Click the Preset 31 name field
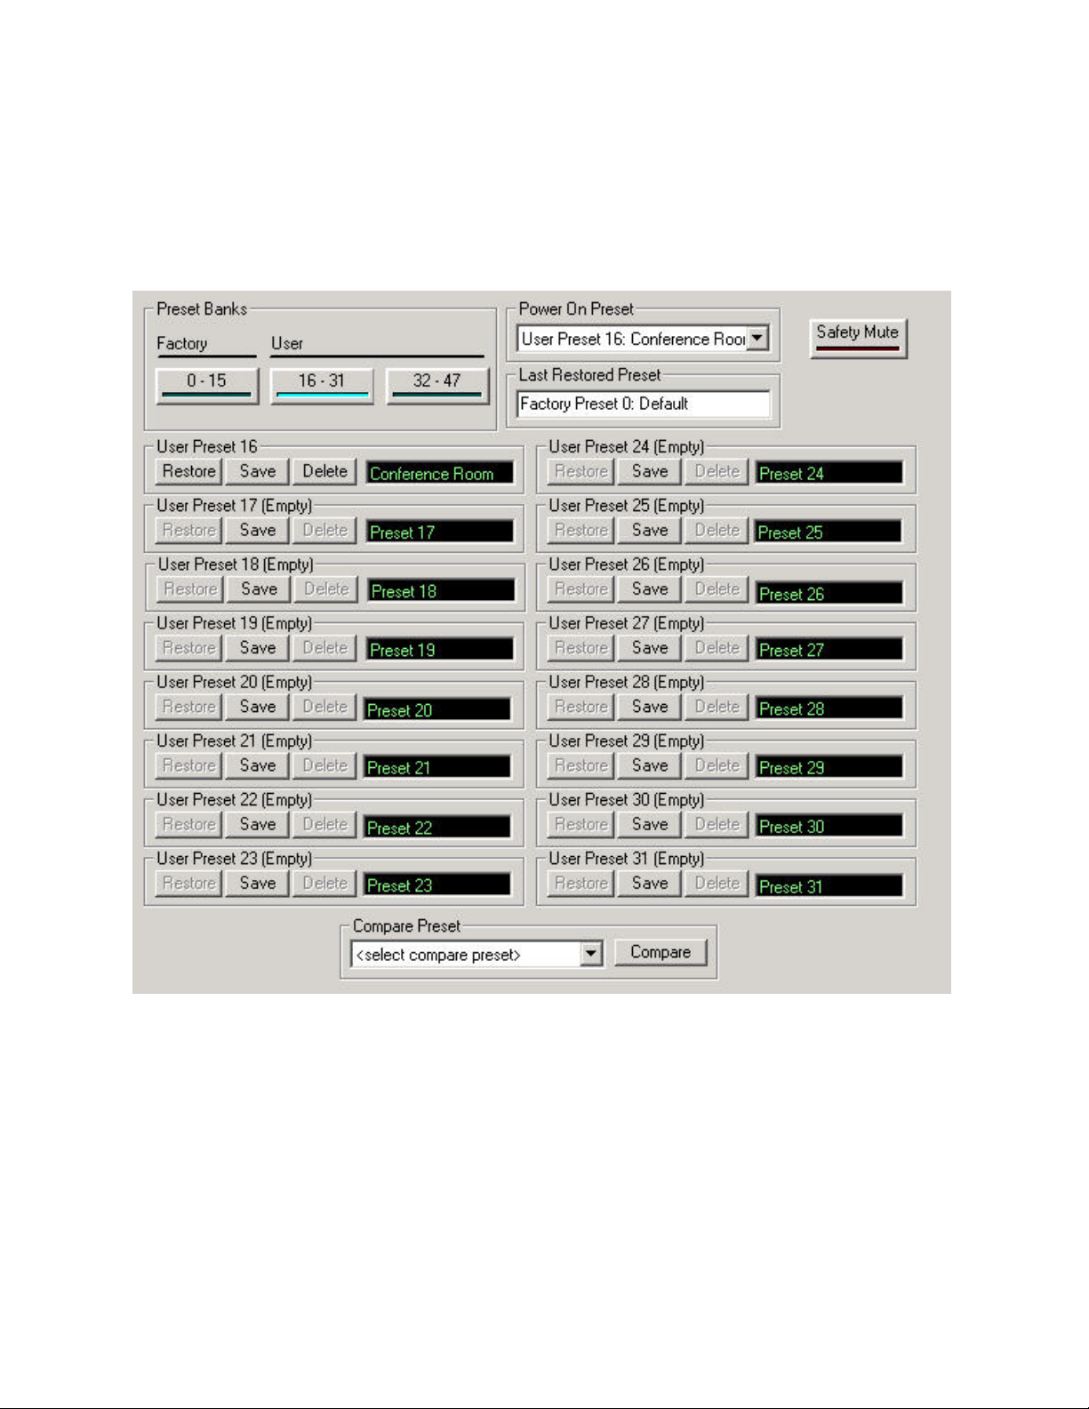Image resolution: width=1089 pixels, height=1409 pixels. (829, 886)
